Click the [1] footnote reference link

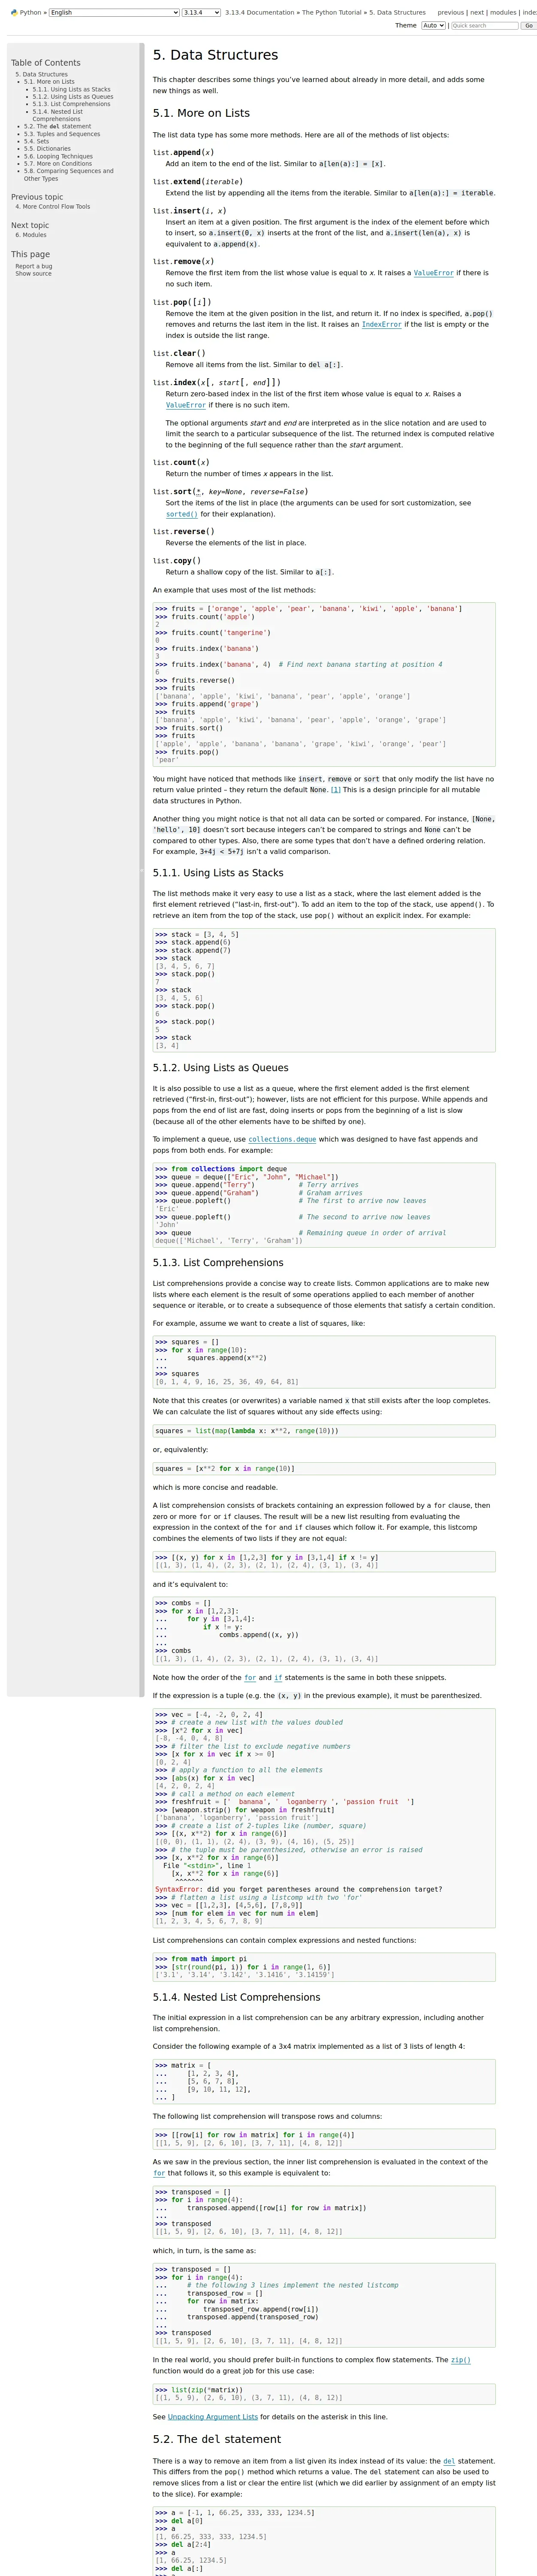click(335, 790)
